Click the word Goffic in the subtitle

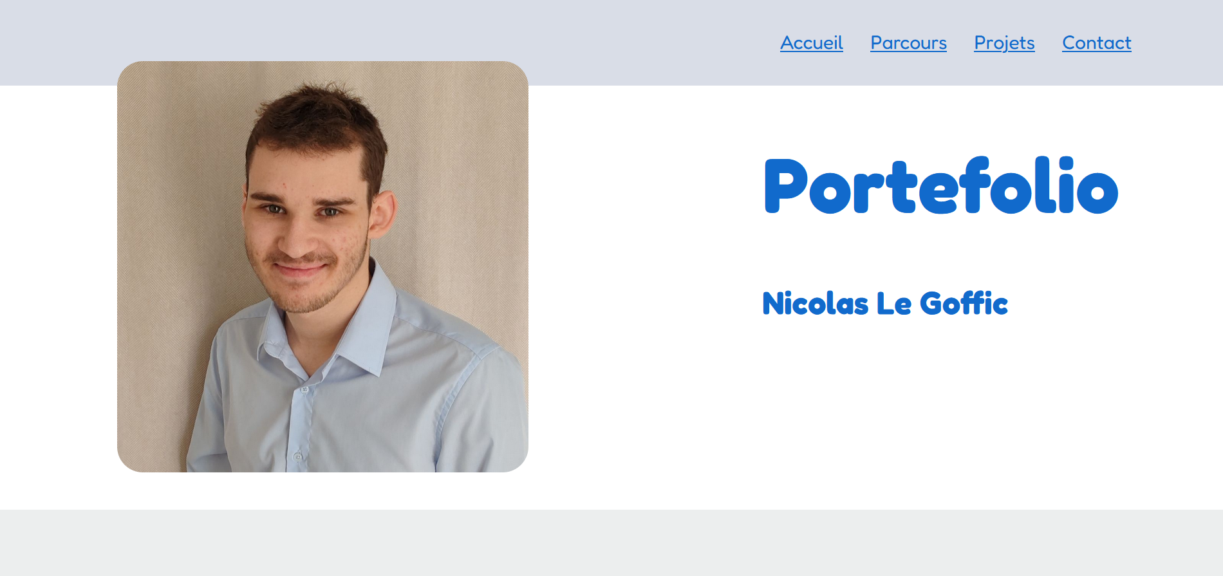click(x=964, y=303)
